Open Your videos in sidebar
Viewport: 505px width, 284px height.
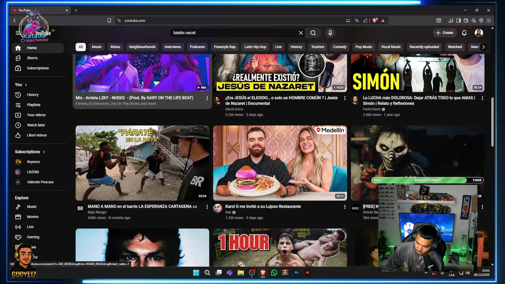click(x=38, y=115)
